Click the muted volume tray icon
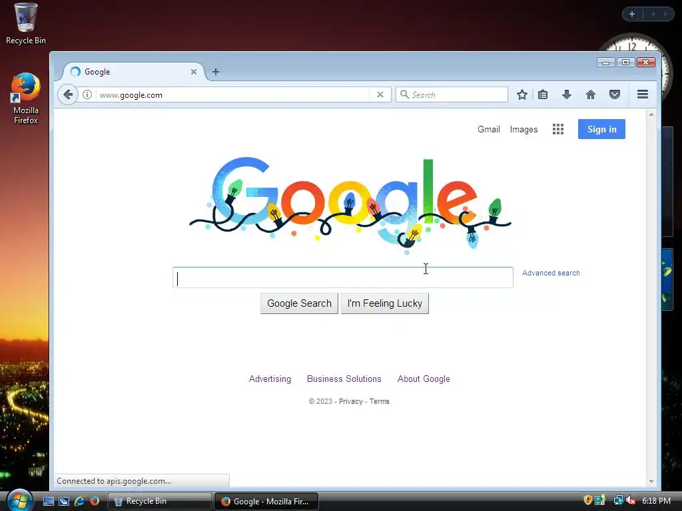The width and height of the screenshot is (682, 511). pos(631,500)
